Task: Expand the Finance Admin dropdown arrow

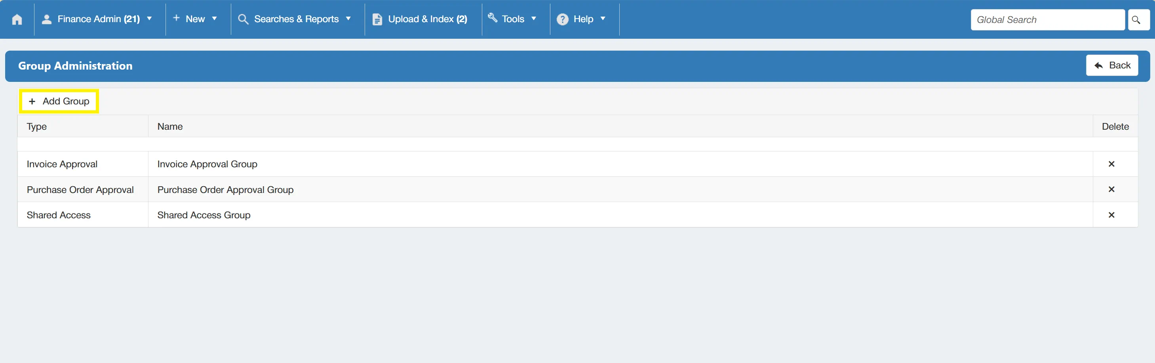Action: coord(149,19)
